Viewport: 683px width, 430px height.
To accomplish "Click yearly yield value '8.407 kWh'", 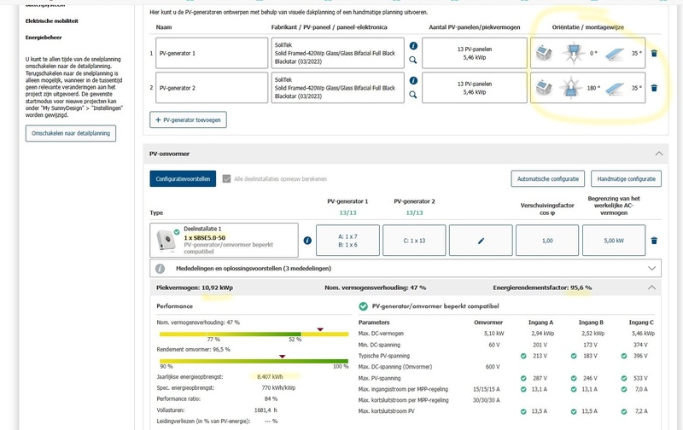I will pyautogui.click(x=270, y=377).
